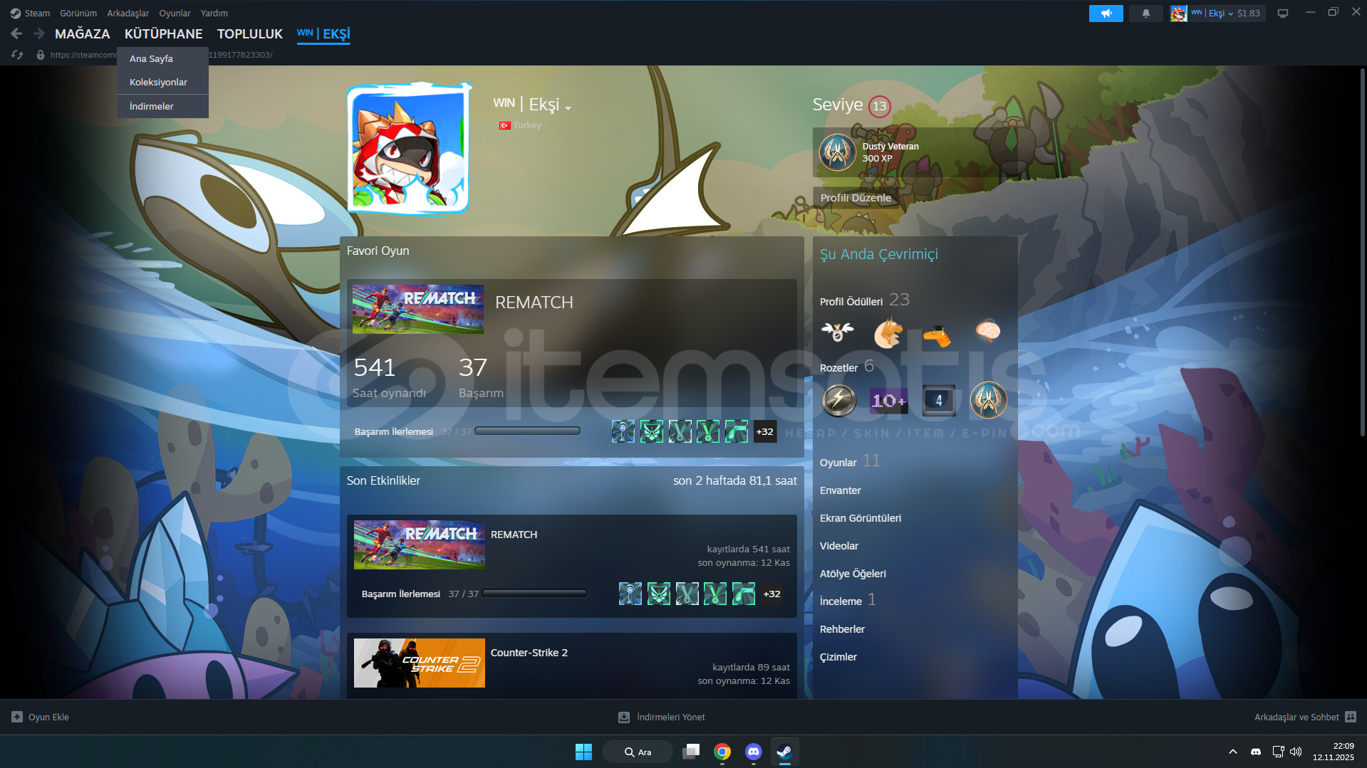Open the friends chat grid icon
Image resolution: width=1367 pixels, height=768 pixels.
(x=1351, y=717)
